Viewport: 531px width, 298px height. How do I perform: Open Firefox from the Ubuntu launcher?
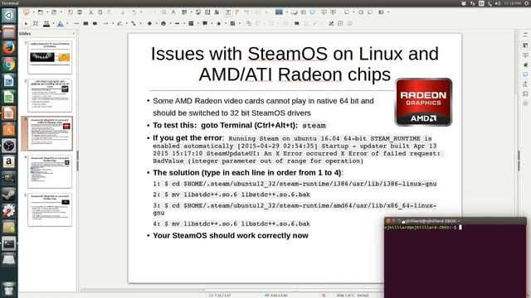(x=9, y=48)
